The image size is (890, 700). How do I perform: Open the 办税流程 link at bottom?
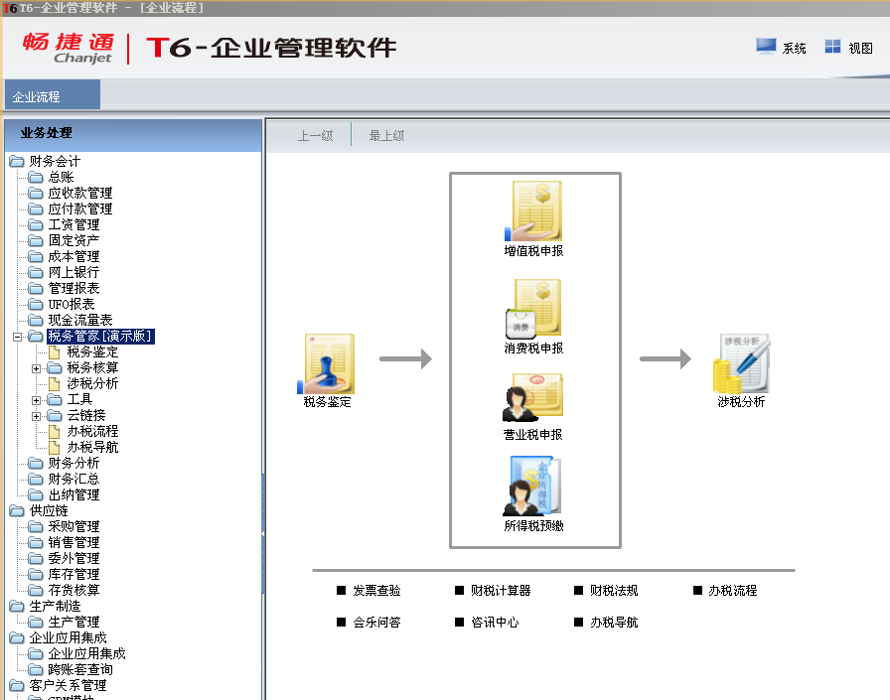point(733,591)
